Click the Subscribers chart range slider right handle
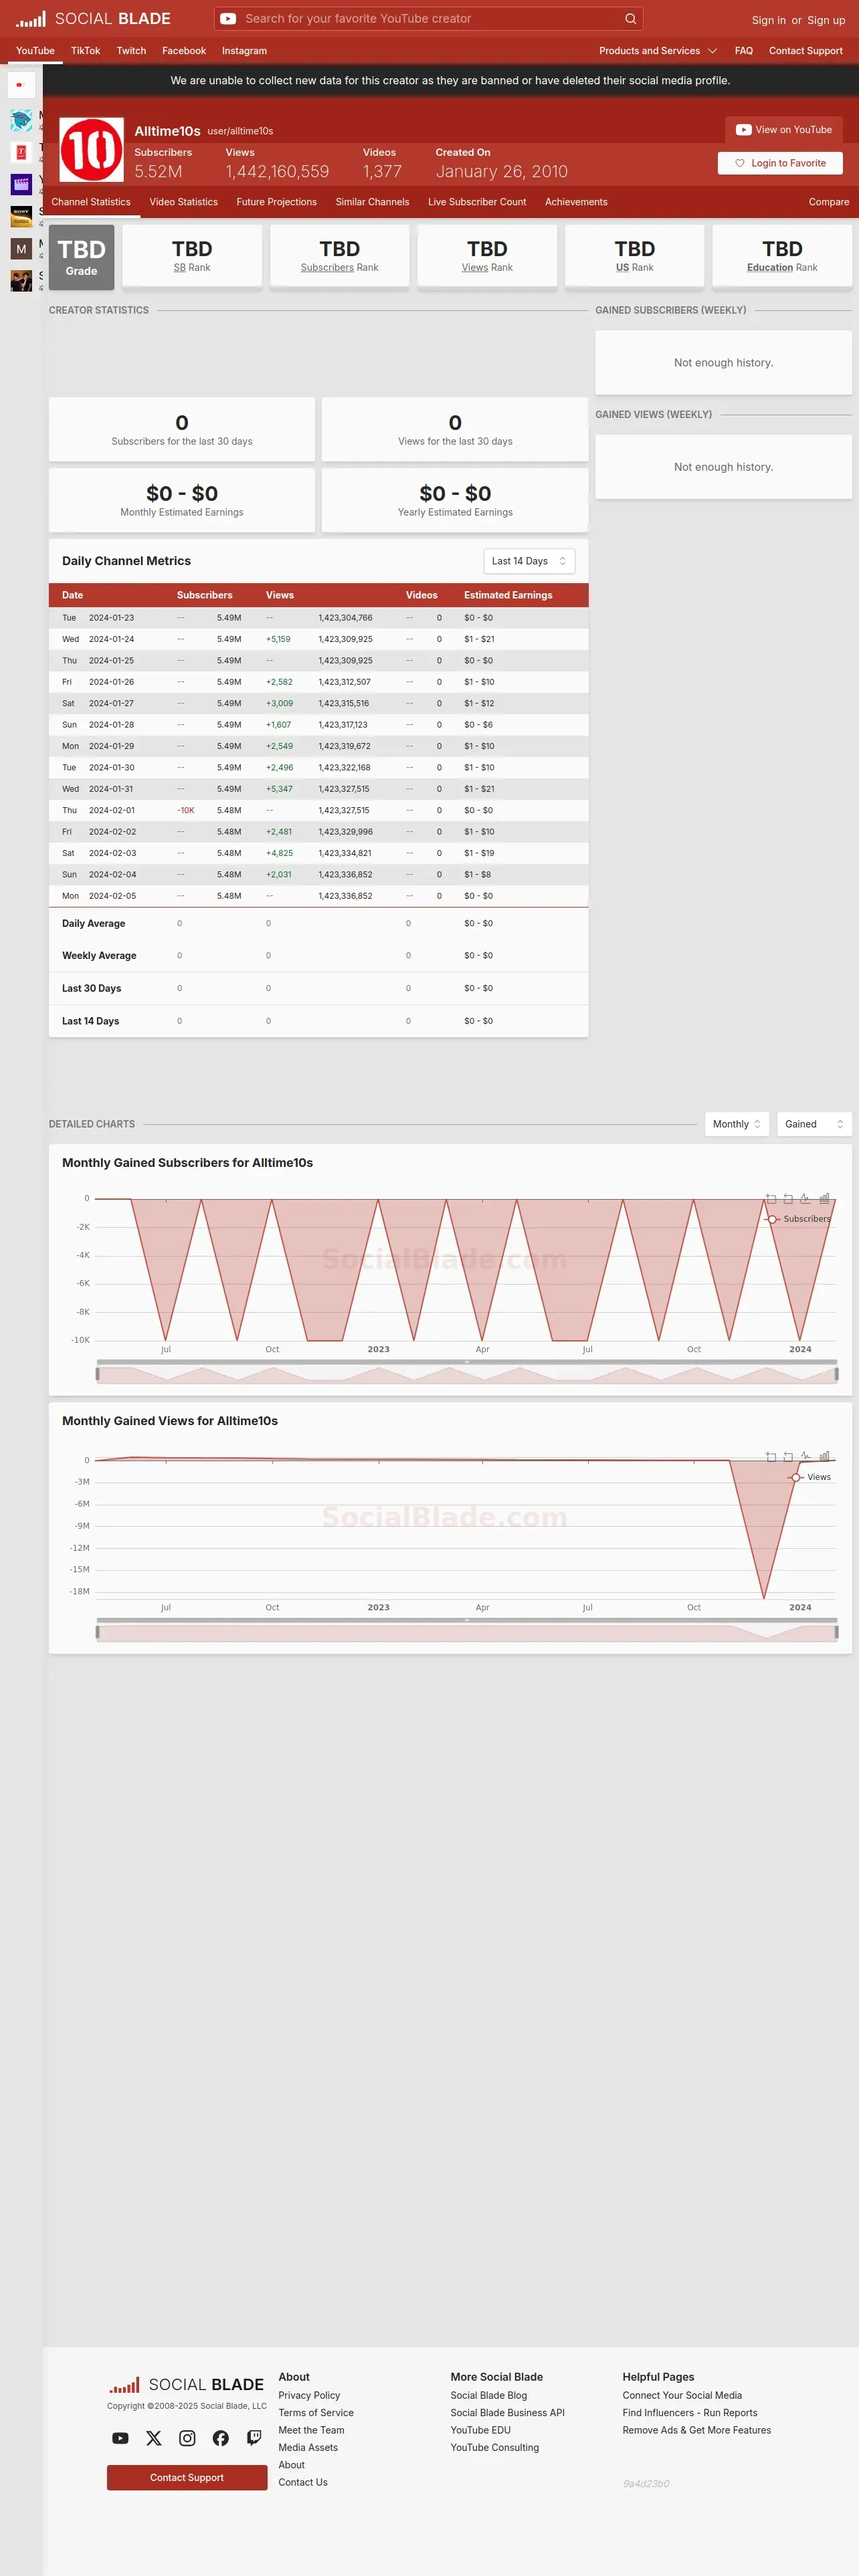 click(837, 1374)
